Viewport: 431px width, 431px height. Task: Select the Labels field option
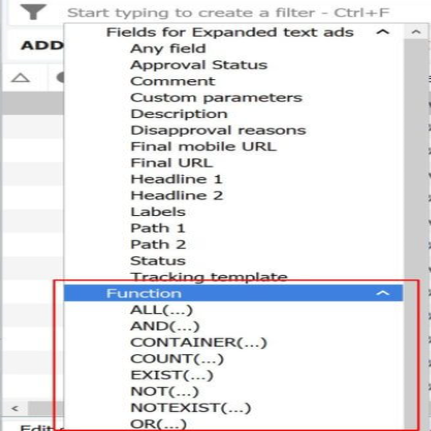(x=158, y=212)
